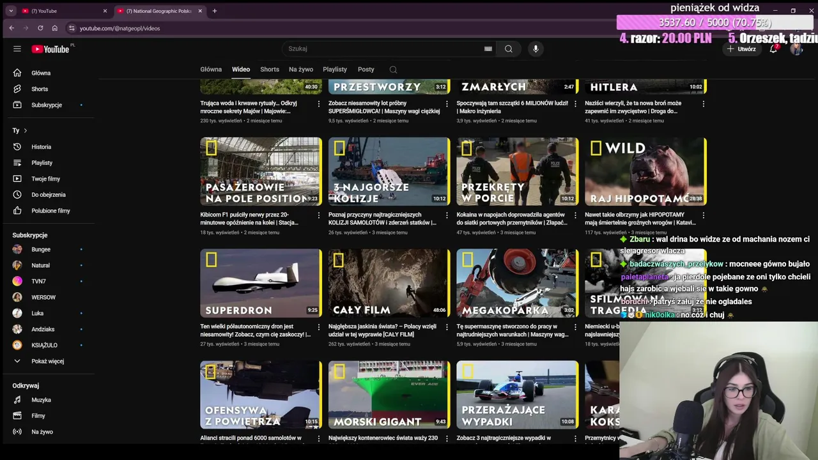Open the OFENSYWA Z POWIETRZA thumbnail

(x=261, y=395)
